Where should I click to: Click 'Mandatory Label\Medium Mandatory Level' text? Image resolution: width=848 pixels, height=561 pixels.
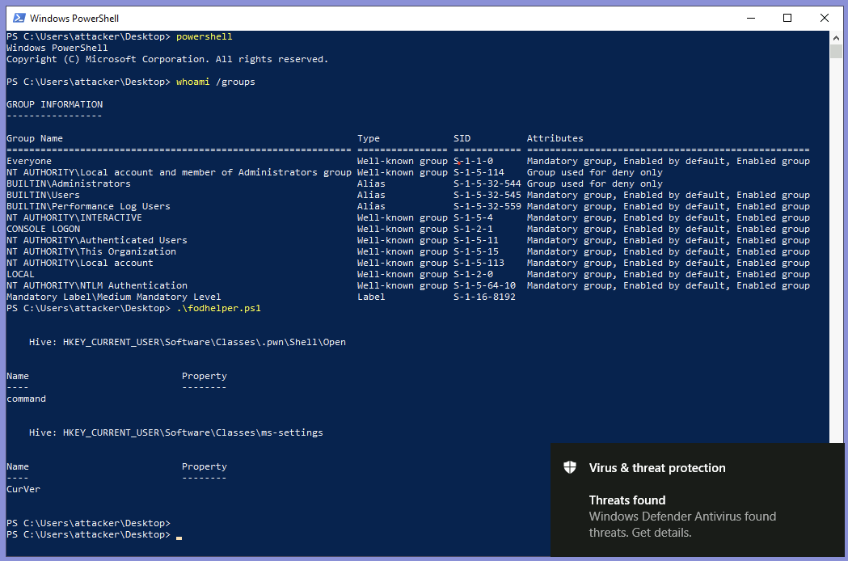tap(113, 297)
